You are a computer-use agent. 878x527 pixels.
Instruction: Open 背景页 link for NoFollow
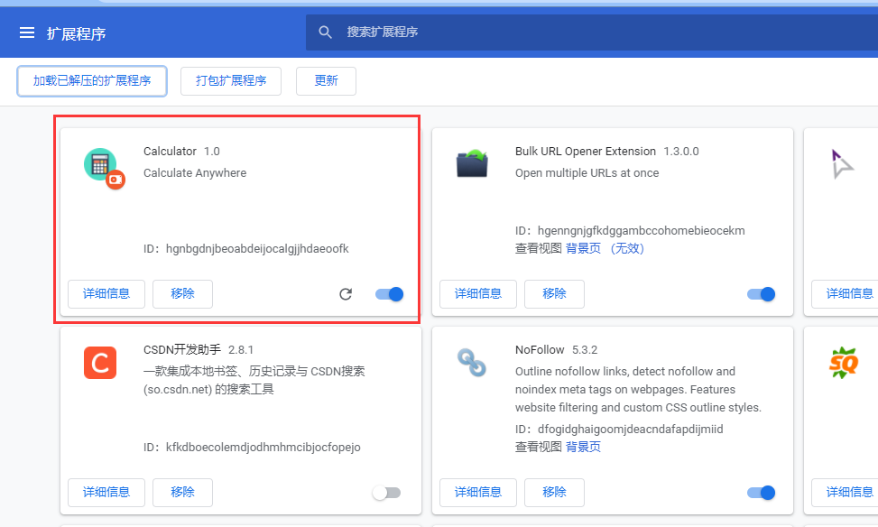(583, 447)
